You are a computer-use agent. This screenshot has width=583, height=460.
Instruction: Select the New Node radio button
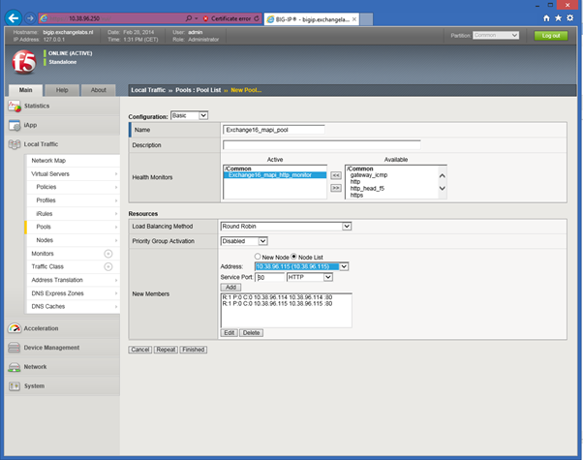pyautogui.click(x=258, y=256)
